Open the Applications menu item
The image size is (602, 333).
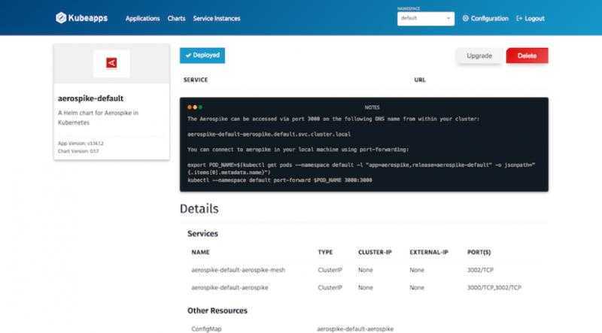pos(142,18)
